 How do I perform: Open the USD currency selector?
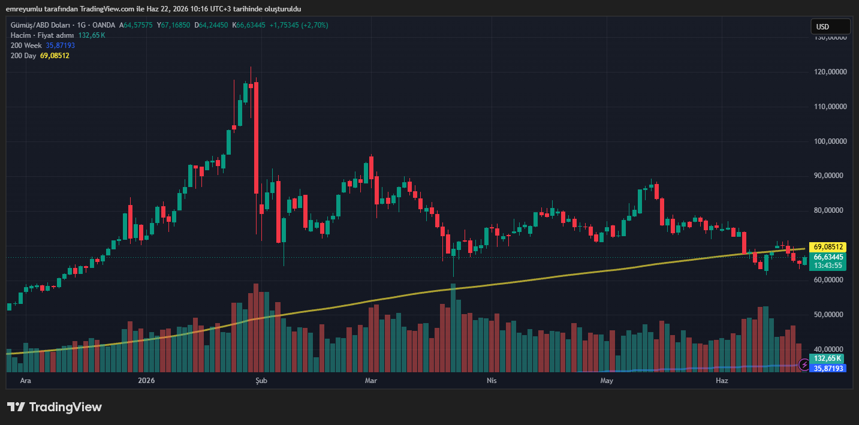pyautogui.click(x=830, y=26)
